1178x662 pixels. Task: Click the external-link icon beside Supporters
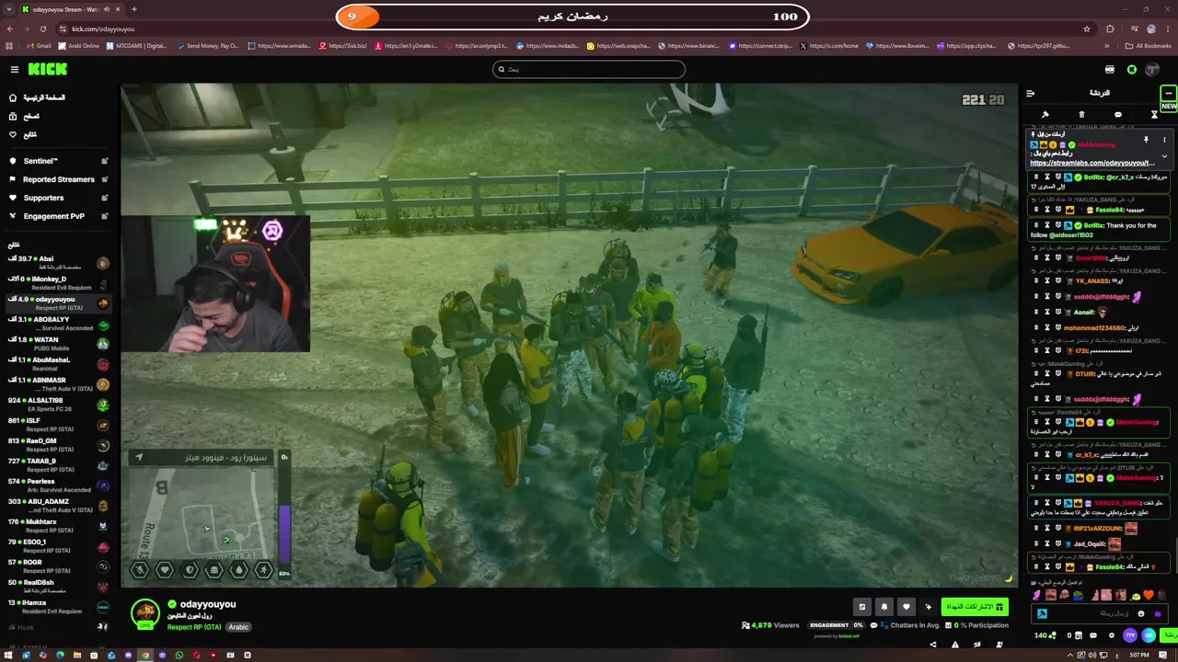pos(105,198)
